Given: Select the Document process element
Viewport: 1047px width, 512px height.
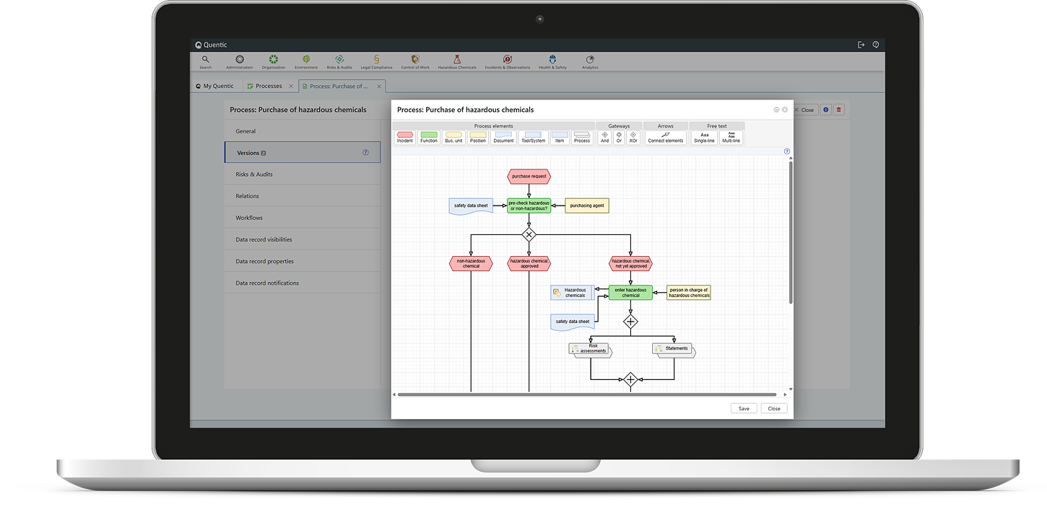Looking at the screenshot, I should 503,137.
